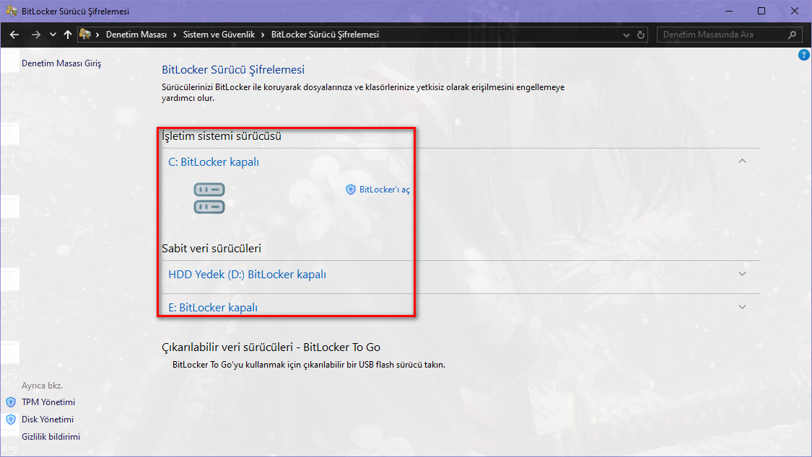Turn on BitLocker via BitLocker'ı aç

[x=384, y=190]
